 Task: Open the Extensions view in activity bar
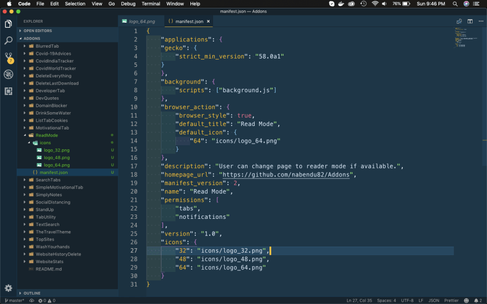coord(8,91)
